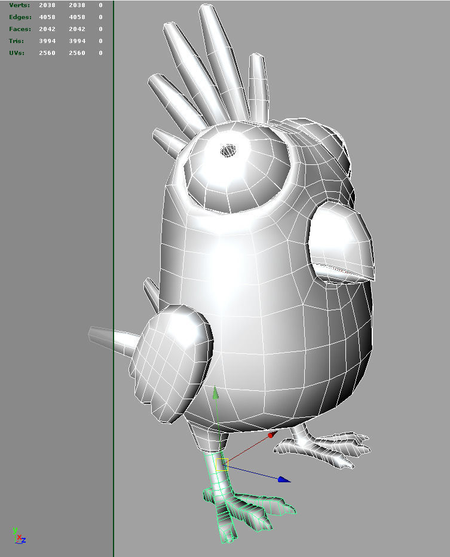Image resolution: width=450 pixels, height=557 pixels.
Task: Select the 'Tris:' label in the heads-up display
Action: click(17, 41)
